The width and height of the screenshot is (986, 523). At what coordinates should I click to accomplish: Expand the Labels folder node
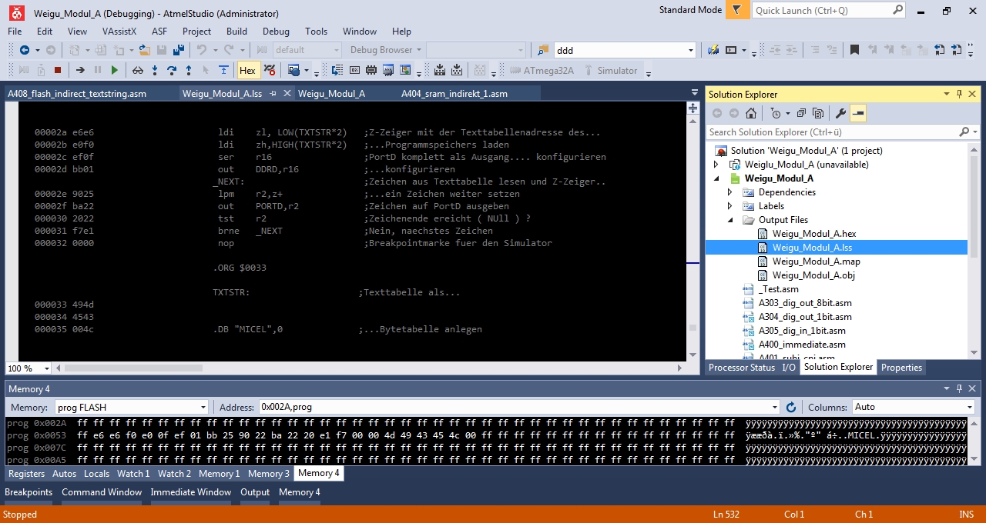(x=730, y=206)
